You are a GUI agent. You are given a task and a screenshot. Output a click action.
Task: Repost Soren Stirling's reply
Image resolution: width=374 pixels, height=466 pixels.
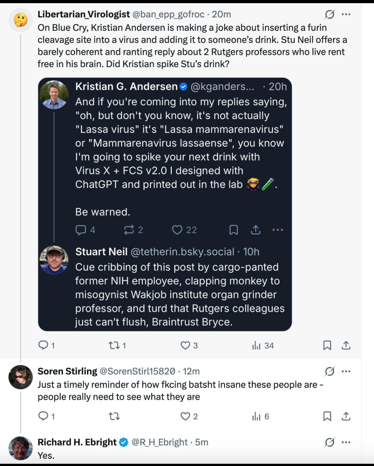(114, 416)
